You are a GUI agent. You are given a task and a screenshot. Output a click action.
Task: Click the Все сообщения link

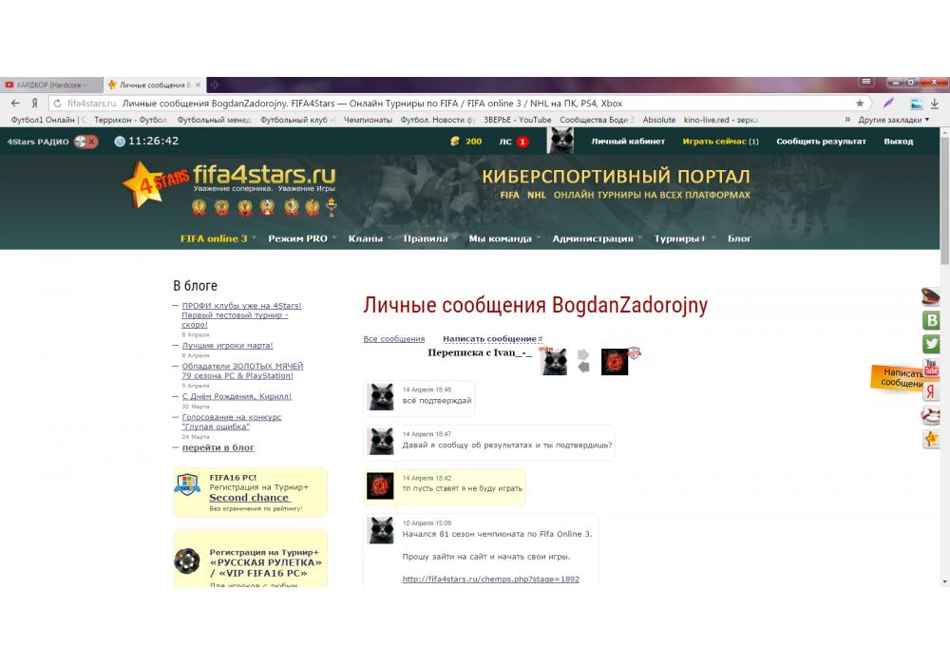click(x=393, y=339)
